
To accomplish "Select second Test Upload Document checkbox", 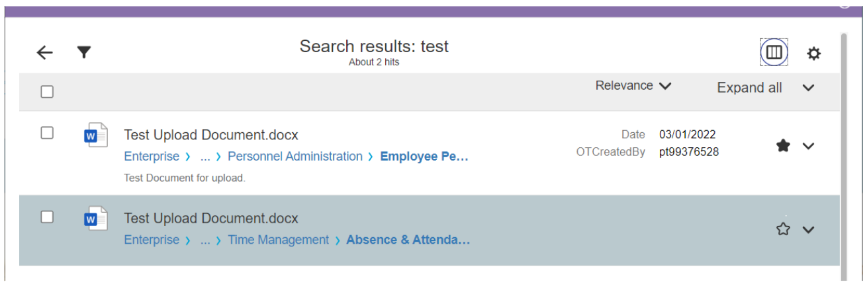I will (x=47, y=217).
